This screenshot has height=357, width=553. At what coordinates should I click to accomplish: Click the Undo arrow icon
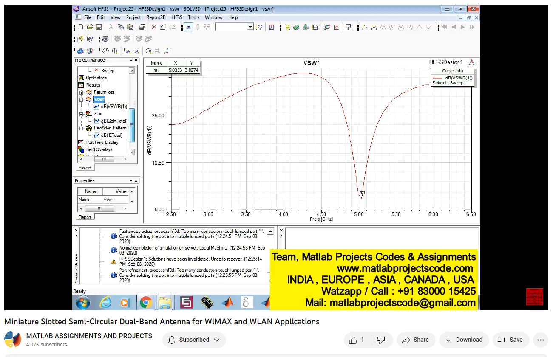[x=163, y=27]
